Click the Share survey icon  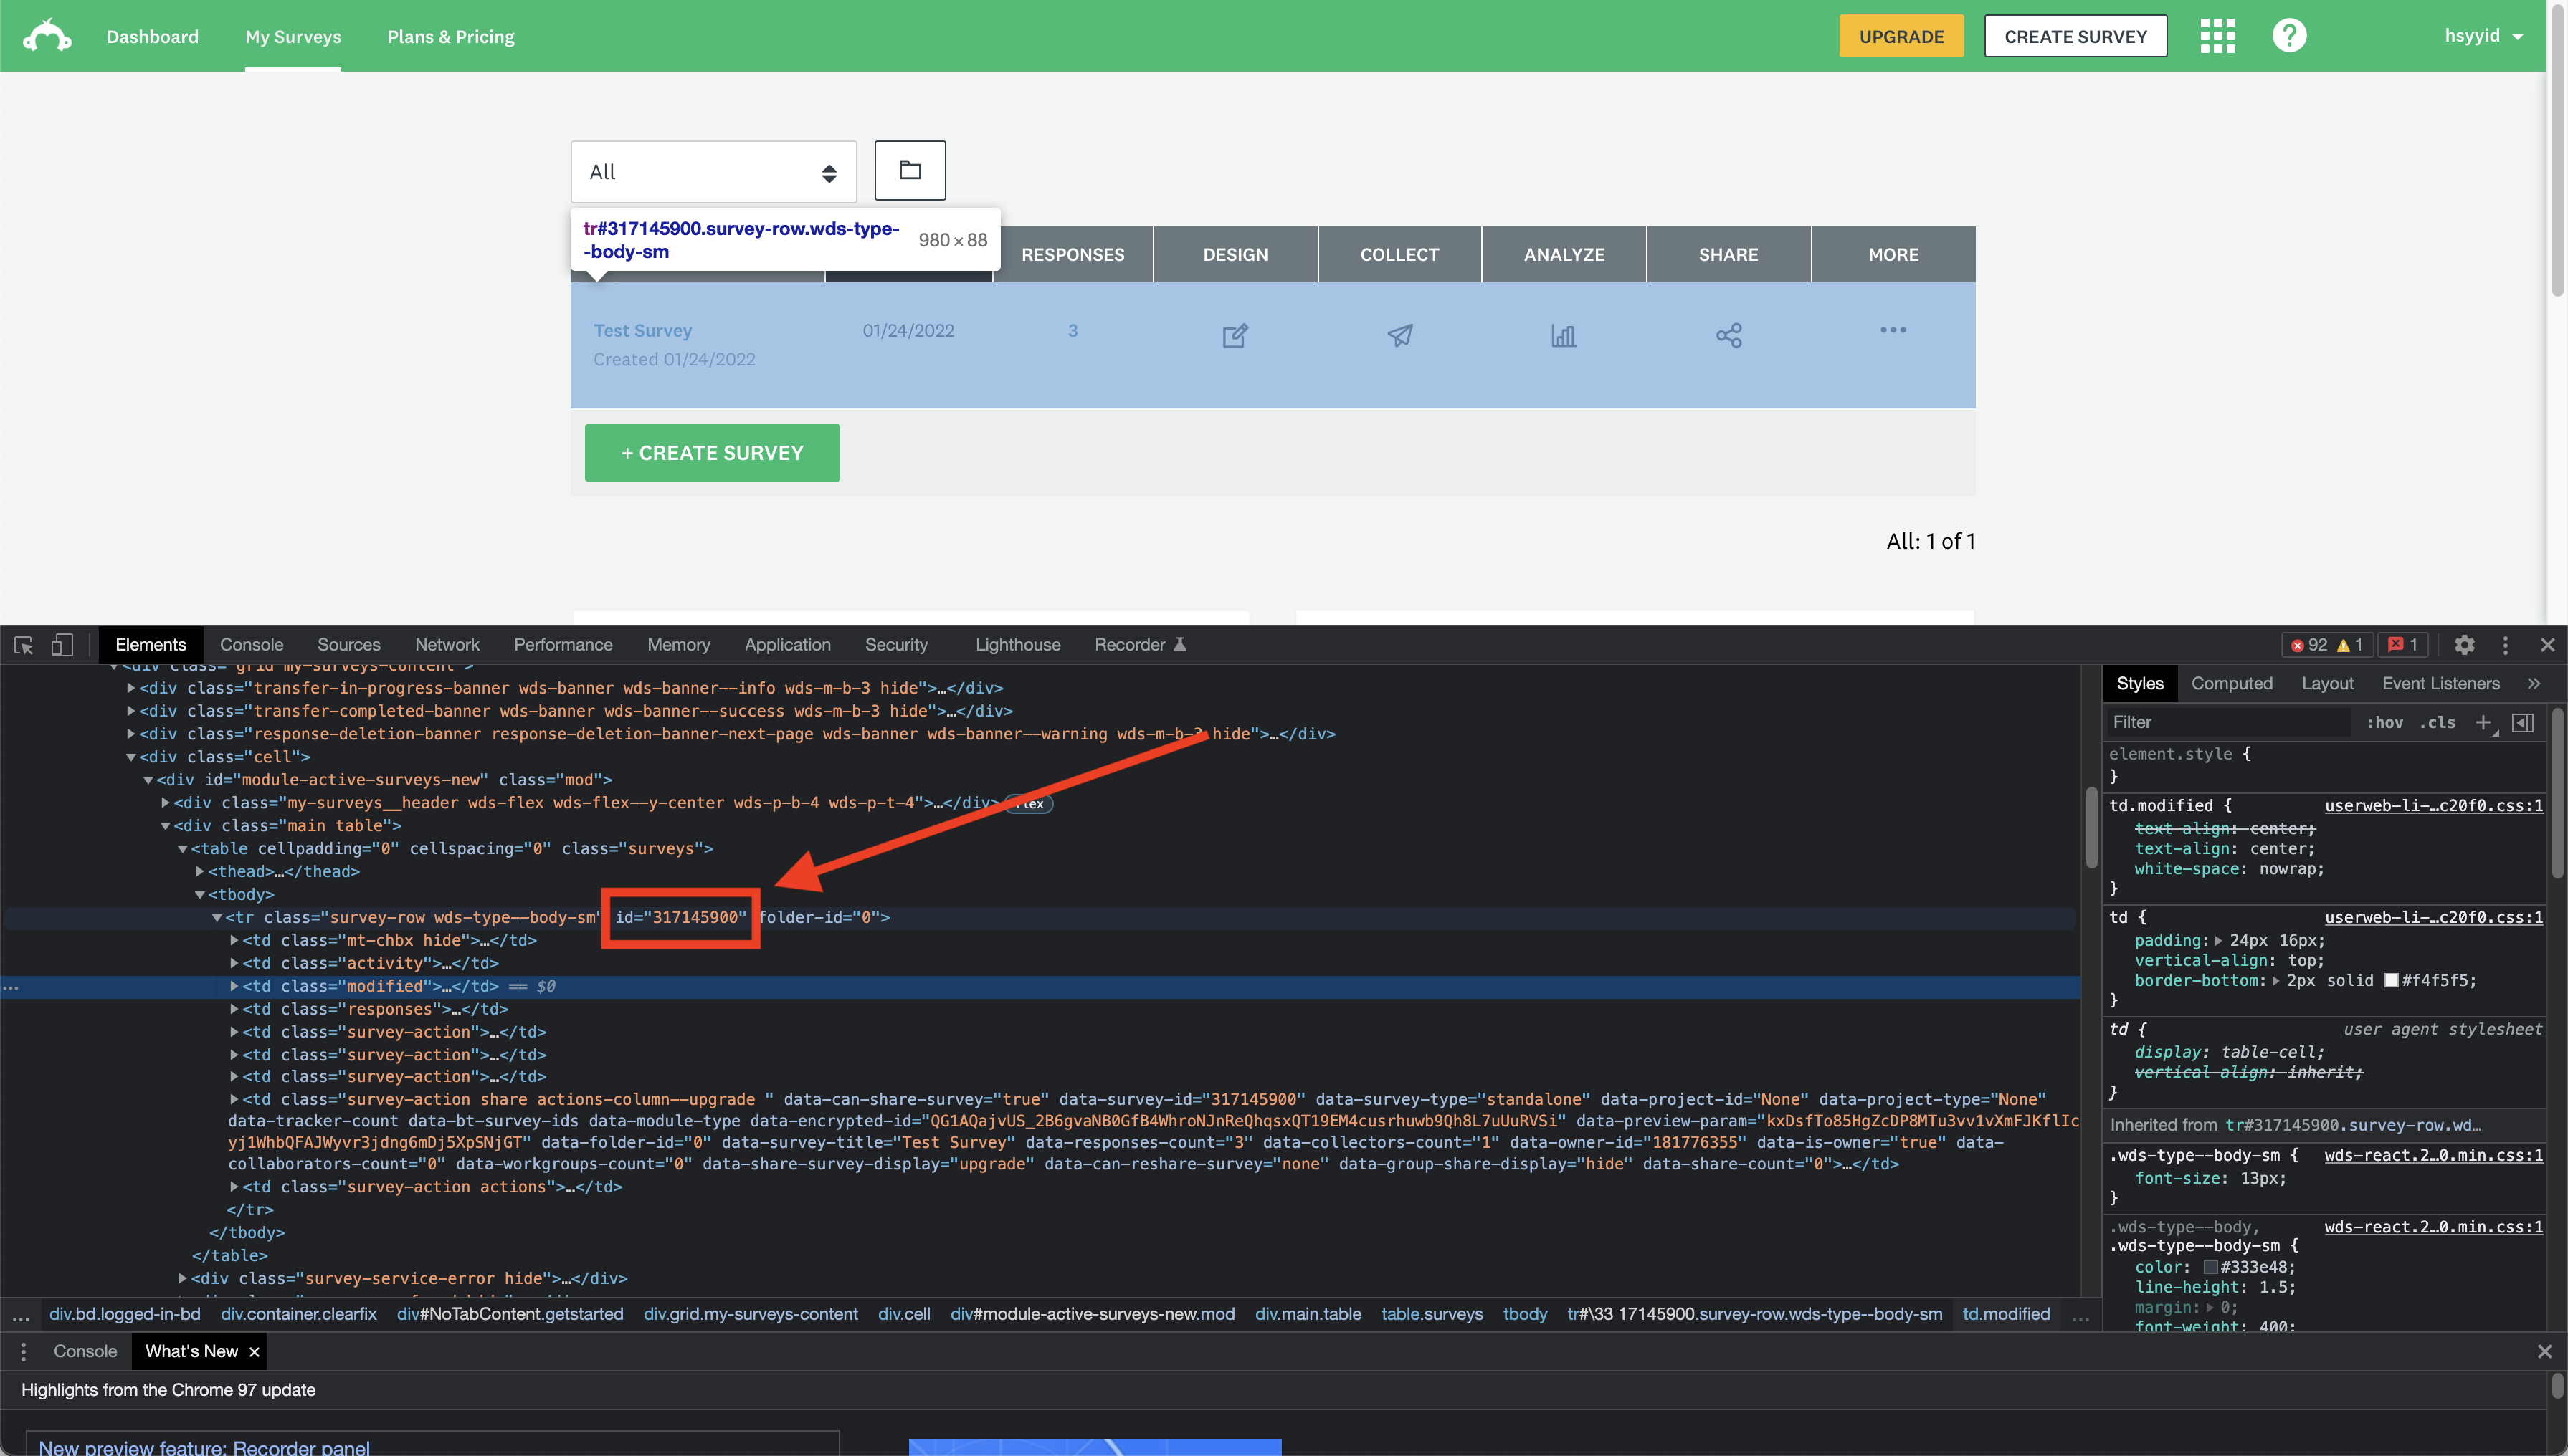[x=1728, y=335]
